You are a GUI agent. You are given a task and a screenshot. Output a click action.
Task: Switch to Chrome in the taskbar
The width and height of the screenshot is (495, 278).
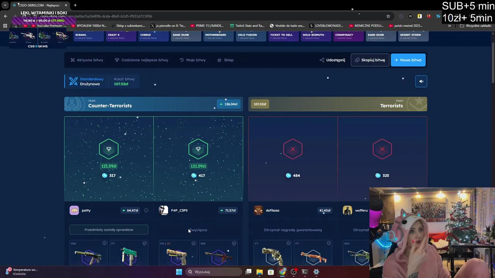pyautogui.click(x=282, y=272)
